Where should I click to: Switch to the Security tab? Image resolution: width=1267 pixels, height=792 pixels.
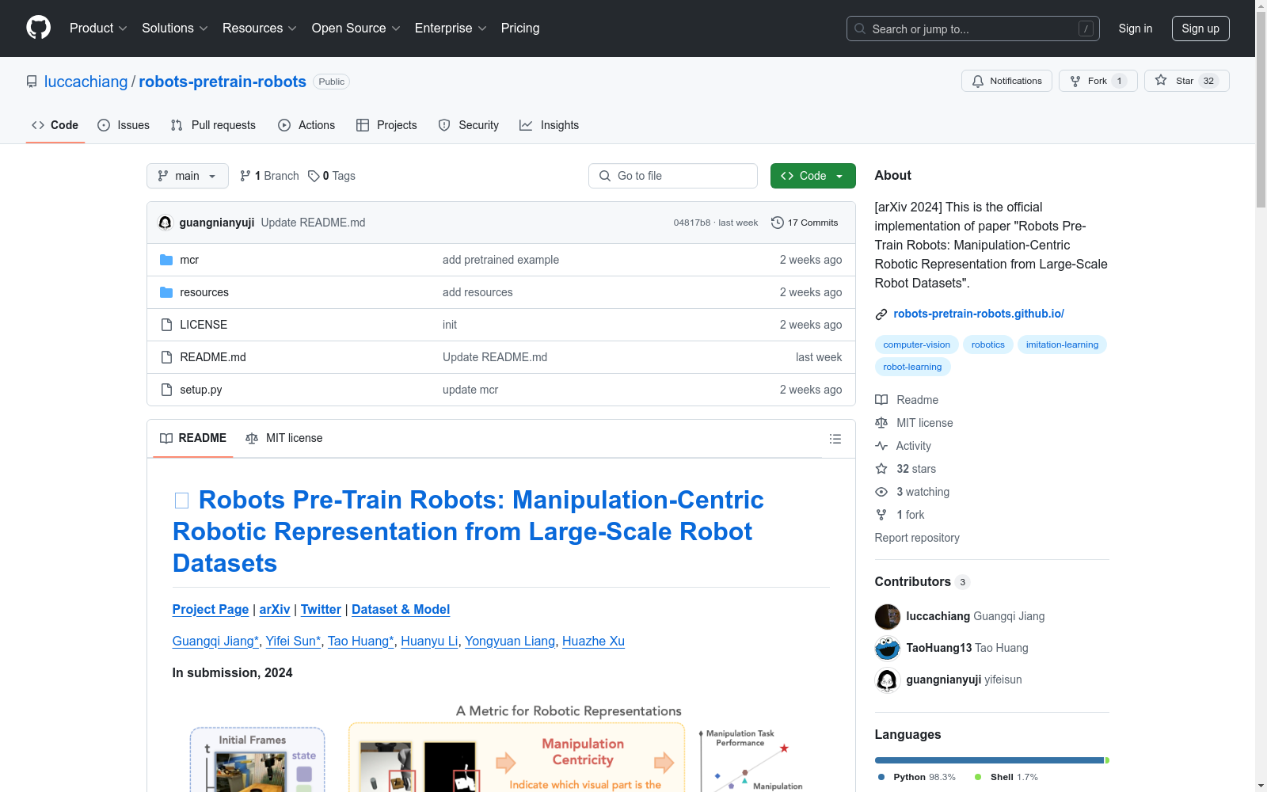point(469,125)
